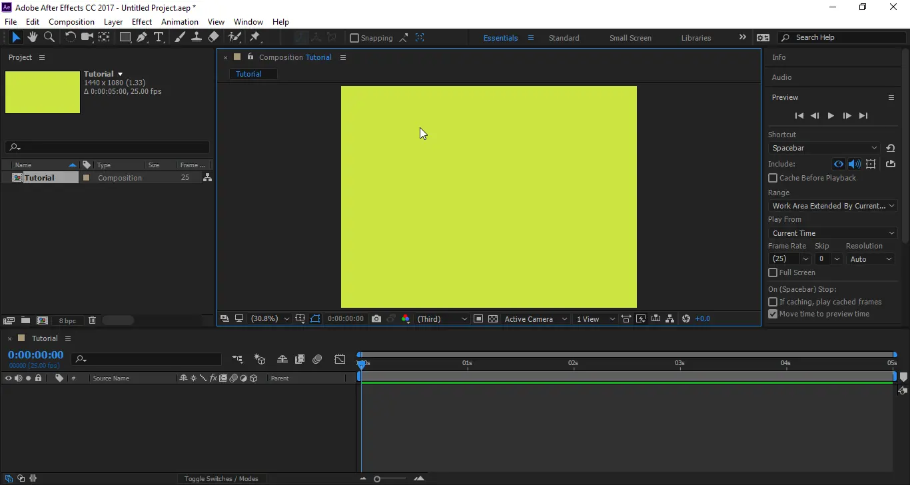Enable the Snapping checkbox
Viewport: 910px width, 485px height.
[x=354, y=38]
